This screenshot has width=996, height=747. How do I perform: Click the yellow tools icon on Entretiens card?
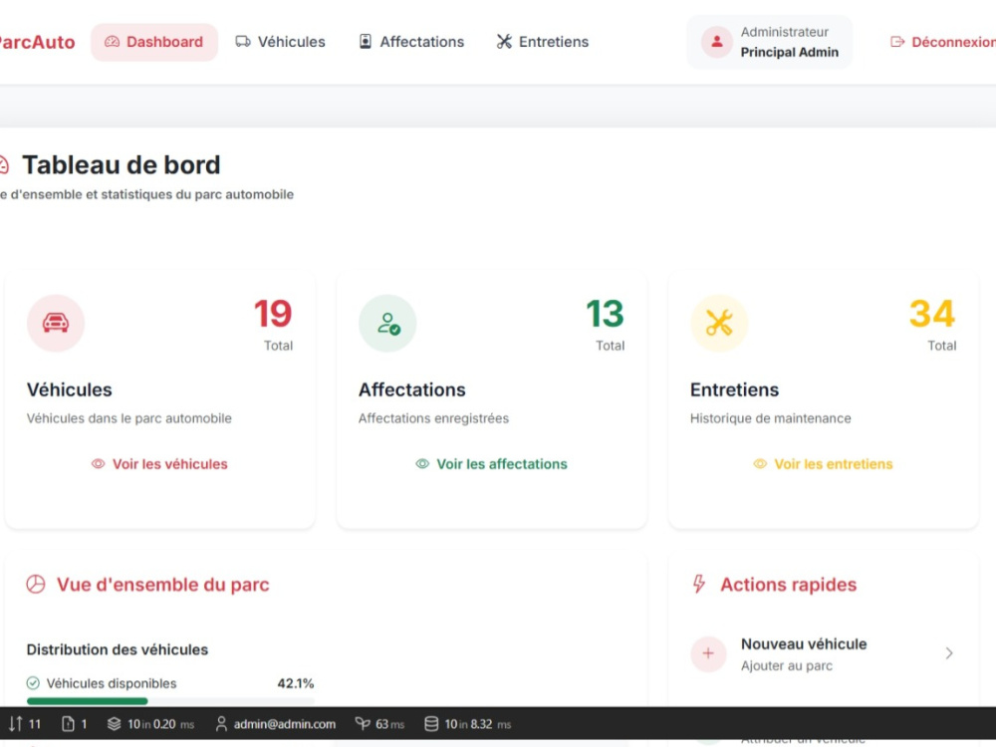[719, 324]
